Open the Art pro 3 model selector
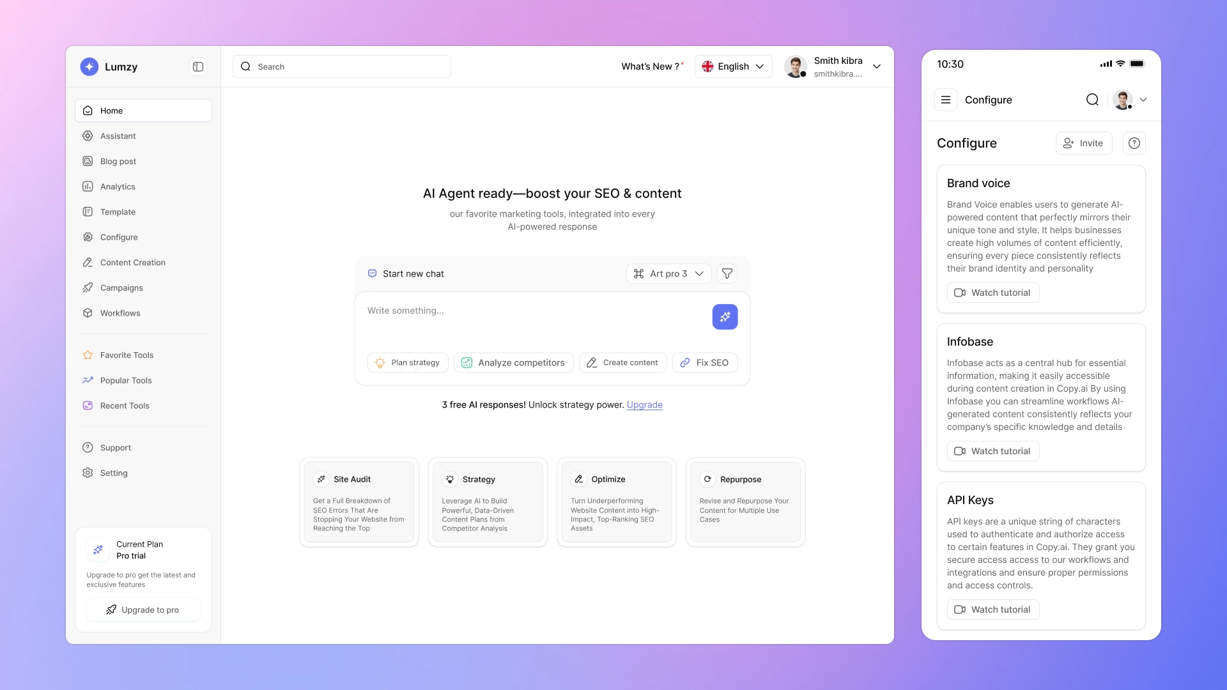 tap(668, 273)
